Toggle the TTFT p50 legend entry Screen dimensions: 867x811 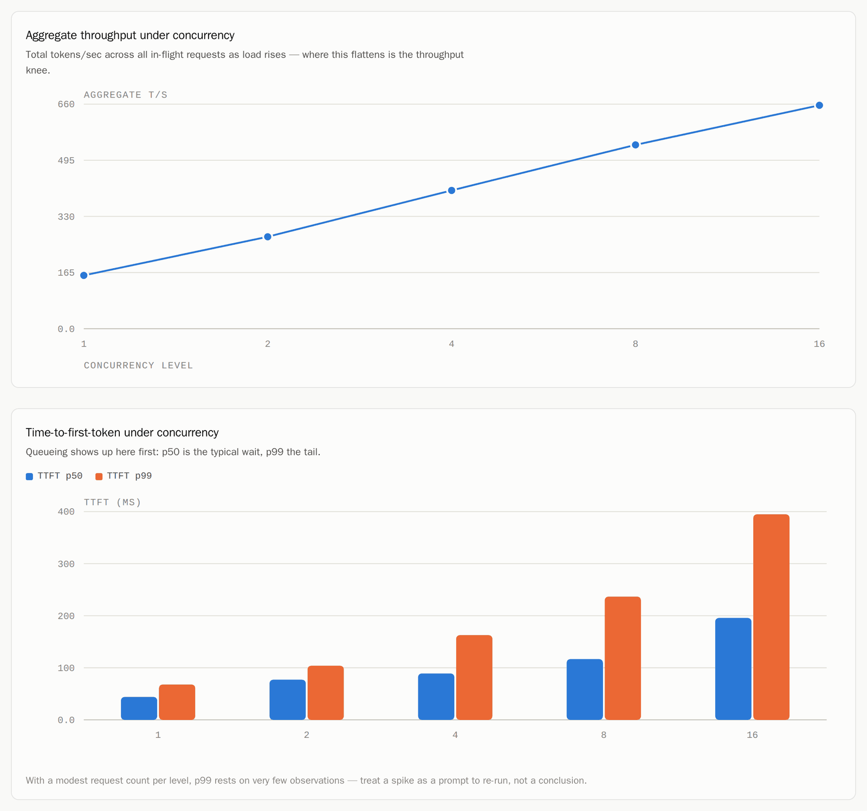[x=54, y=476]
